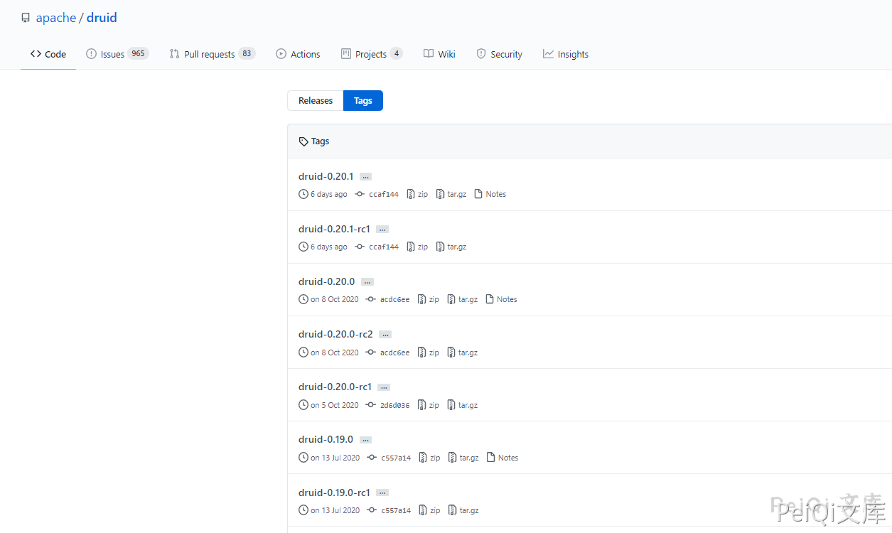Open druid-0.20.0-rc2 tag link
The image size is (892, 533).
click(x=335, y=334)
